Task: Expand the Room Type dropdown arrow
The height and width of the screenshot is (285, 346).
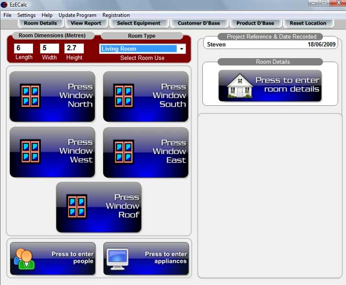Action: 181,49
